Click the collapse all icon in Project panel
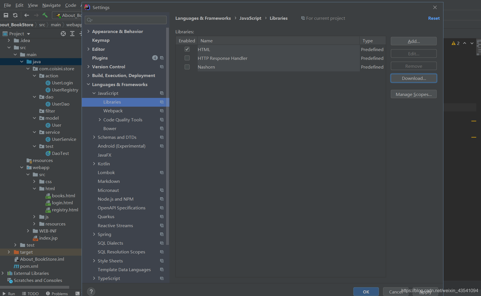This screenshot has height=296, width=481. (x=72, y=34)
